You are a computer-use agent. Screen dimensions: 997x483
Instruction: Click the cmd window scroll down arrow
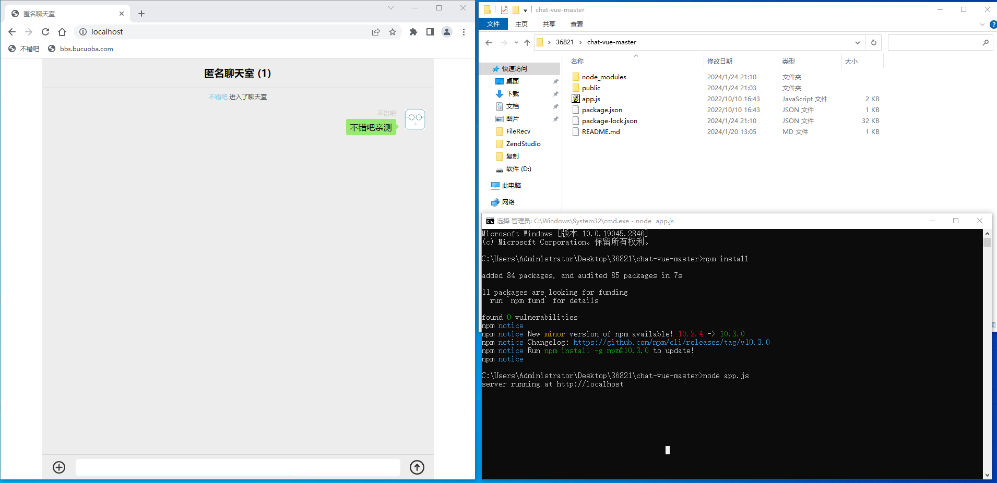click(987, 475)
